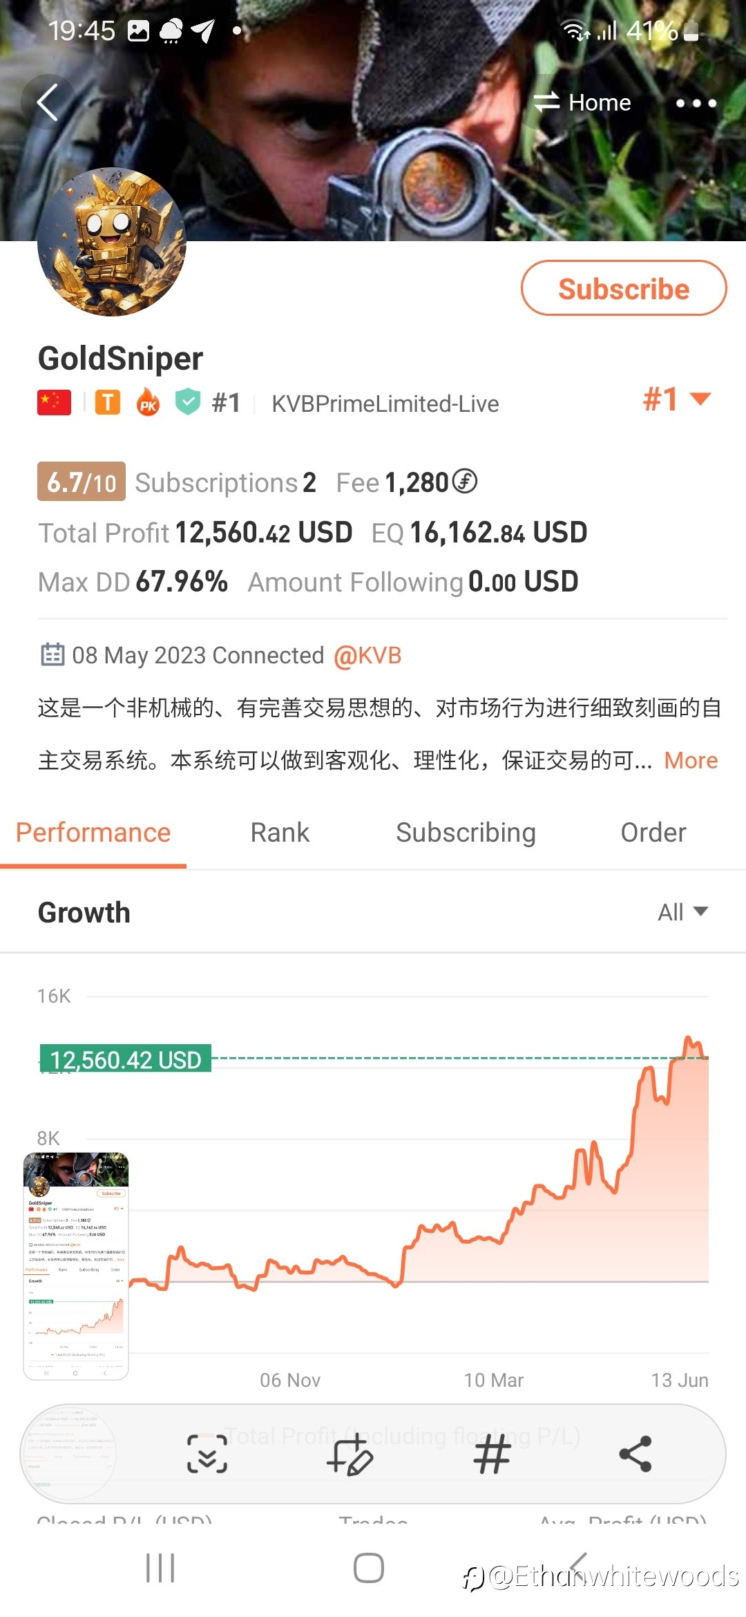
Task: Open the screenshot preview thumbnail
Action: (76, 1266)
